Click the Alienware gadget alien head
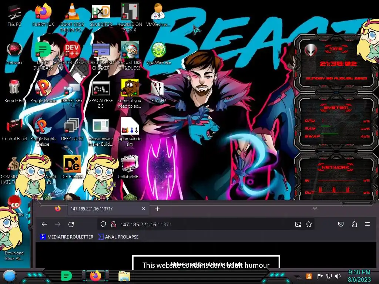This screenshot has width=379, height=284. pyautogui.click(x=311, y=50)
